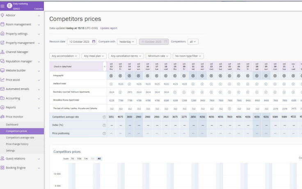
Task: Open Competitors average rate submenu item
Action: tap(20, 138)
